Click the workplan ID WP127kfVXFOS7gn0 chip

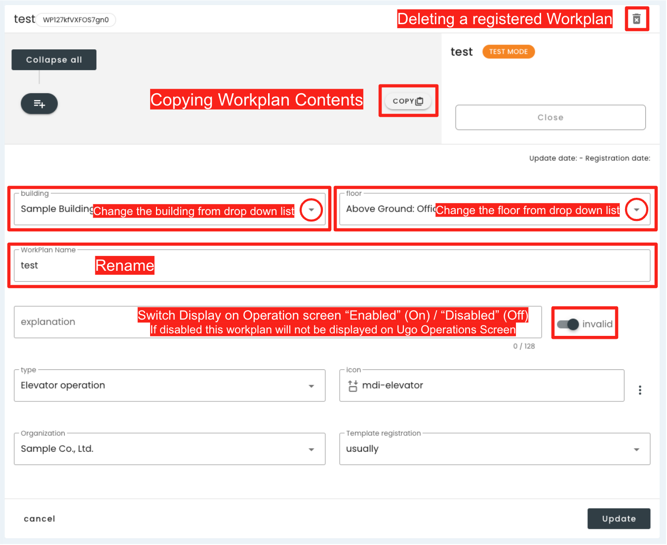click(76, 20)
